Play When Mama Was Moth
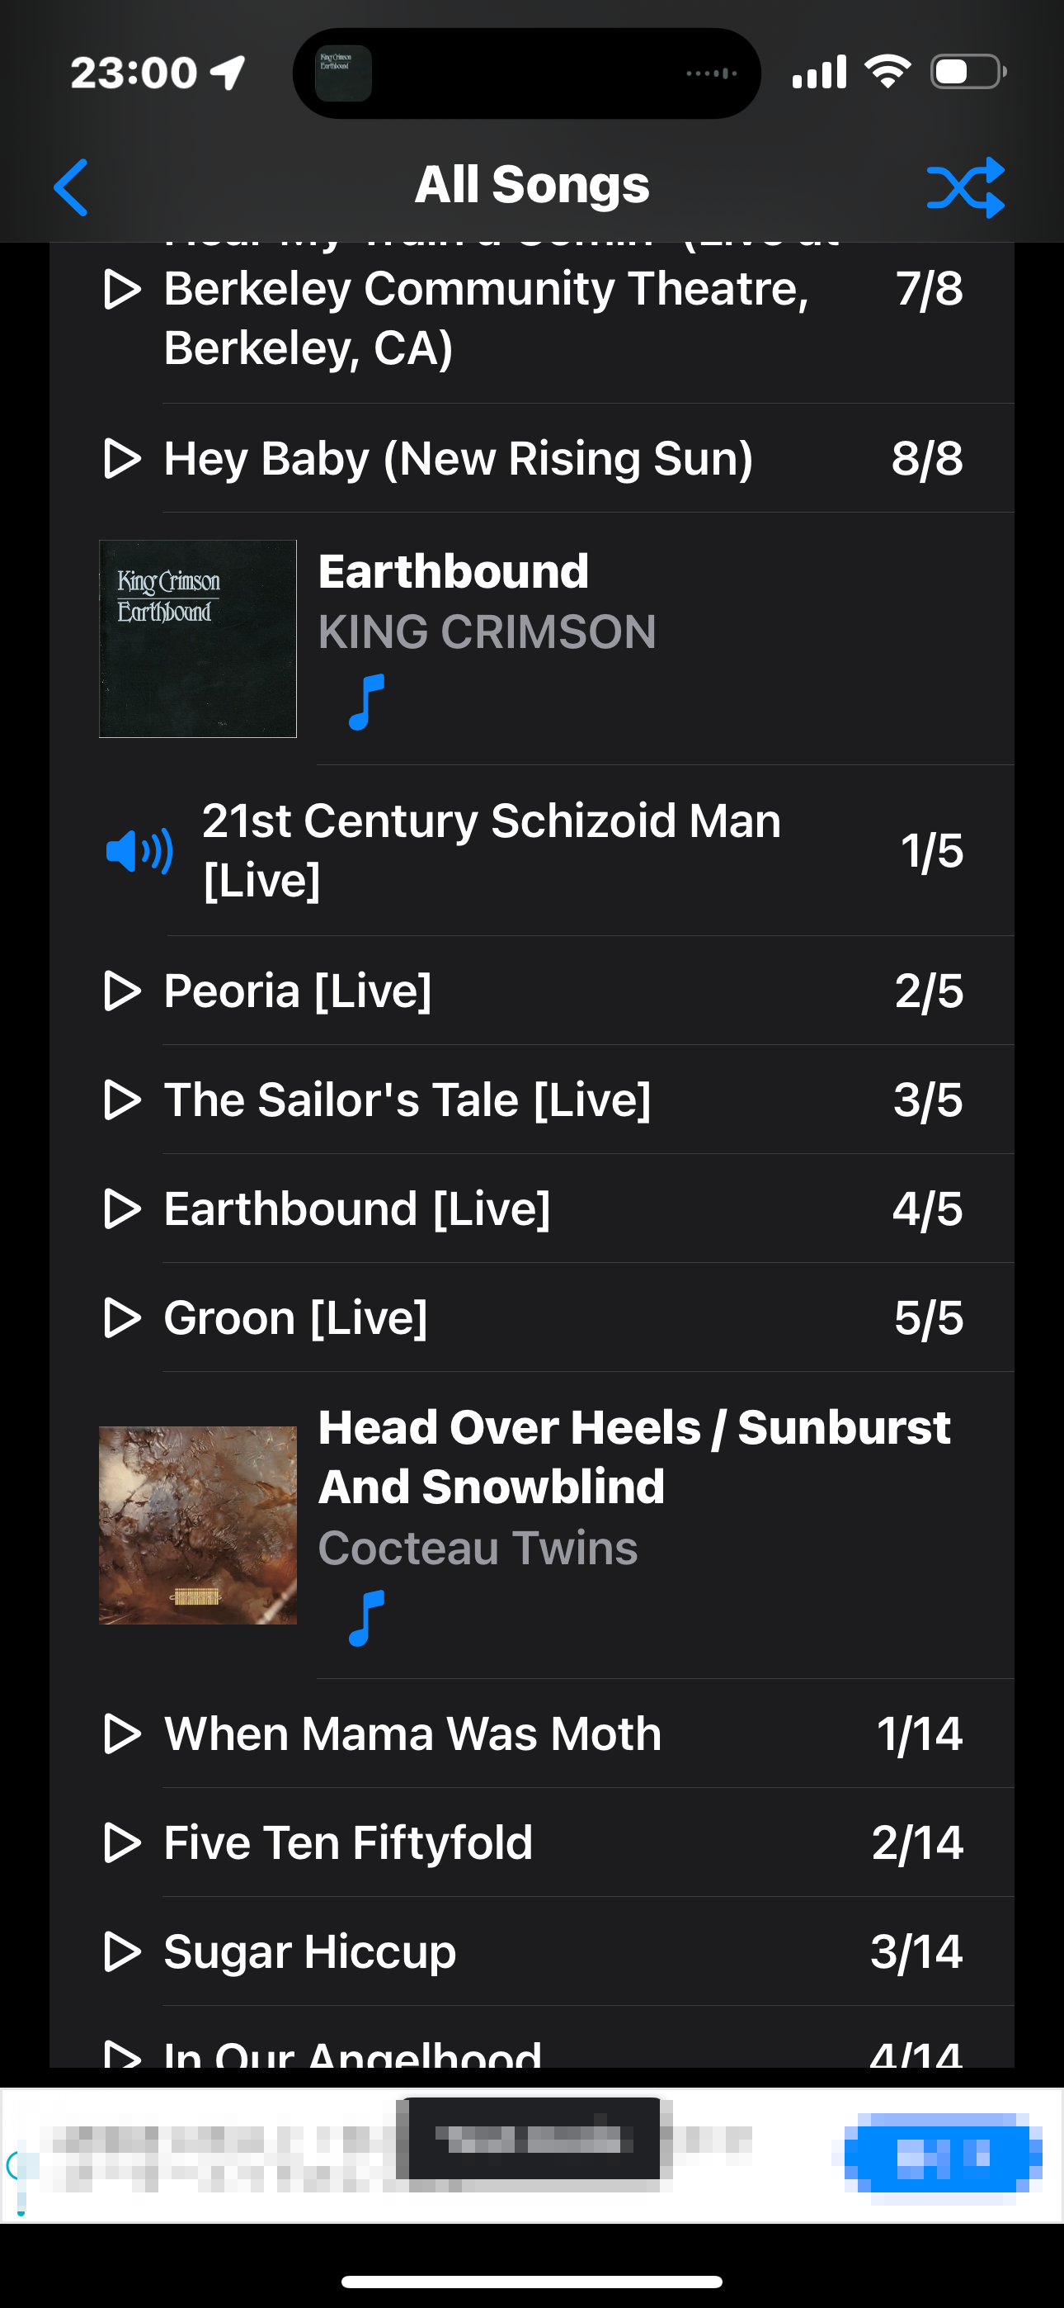The width and height of the screenshot is (1064, 2308). click(x=123, y=1733)
